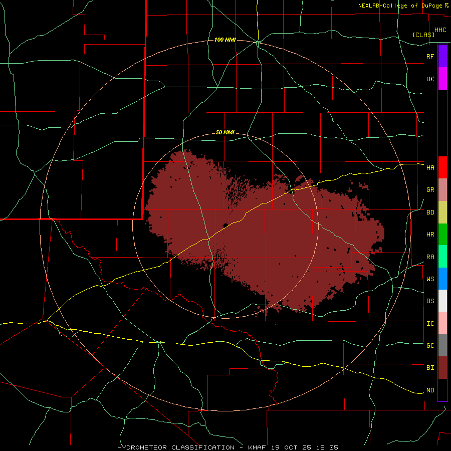Click the RA legend label
Image resolution: width=451 pixels, height=451 pixels.
pyautogui.click(x=430, y=257)
